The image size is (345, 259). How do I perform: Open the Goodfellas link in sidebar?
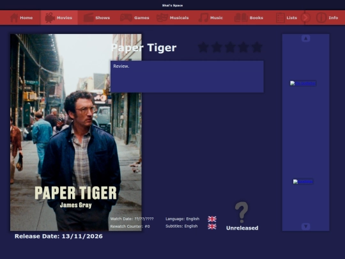(x=303, y=182)
